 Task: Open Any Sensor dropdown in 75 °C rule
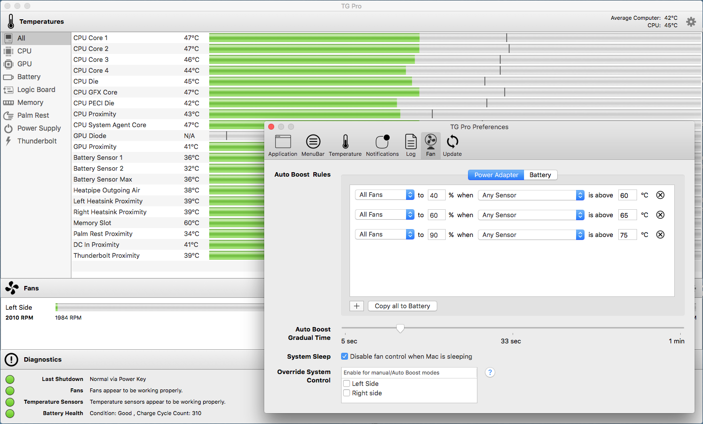(x=531, y=235)
